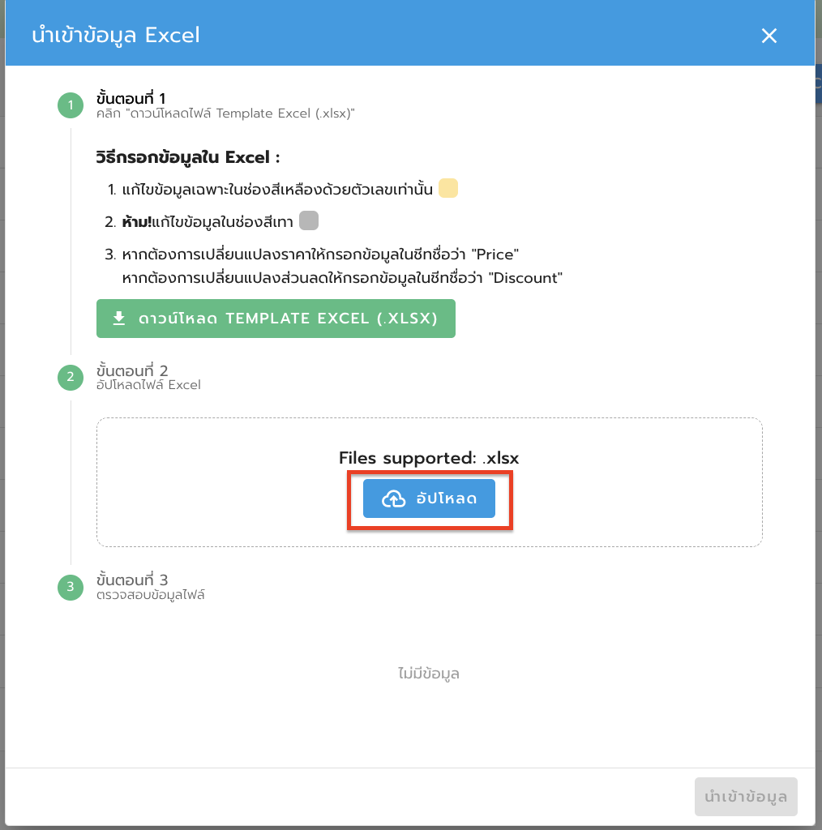The height and width of the screenshot is (830, 822).
Task: Click the ตรวจสอบข้อมูลไฟล์ step subtitle
Action: [150, 595]
